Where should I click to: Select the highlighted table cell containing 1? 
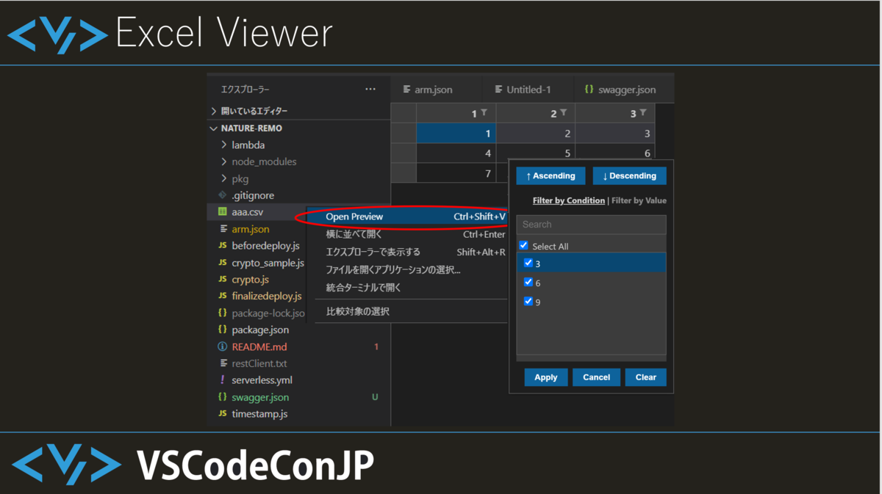tap(456, 133)
